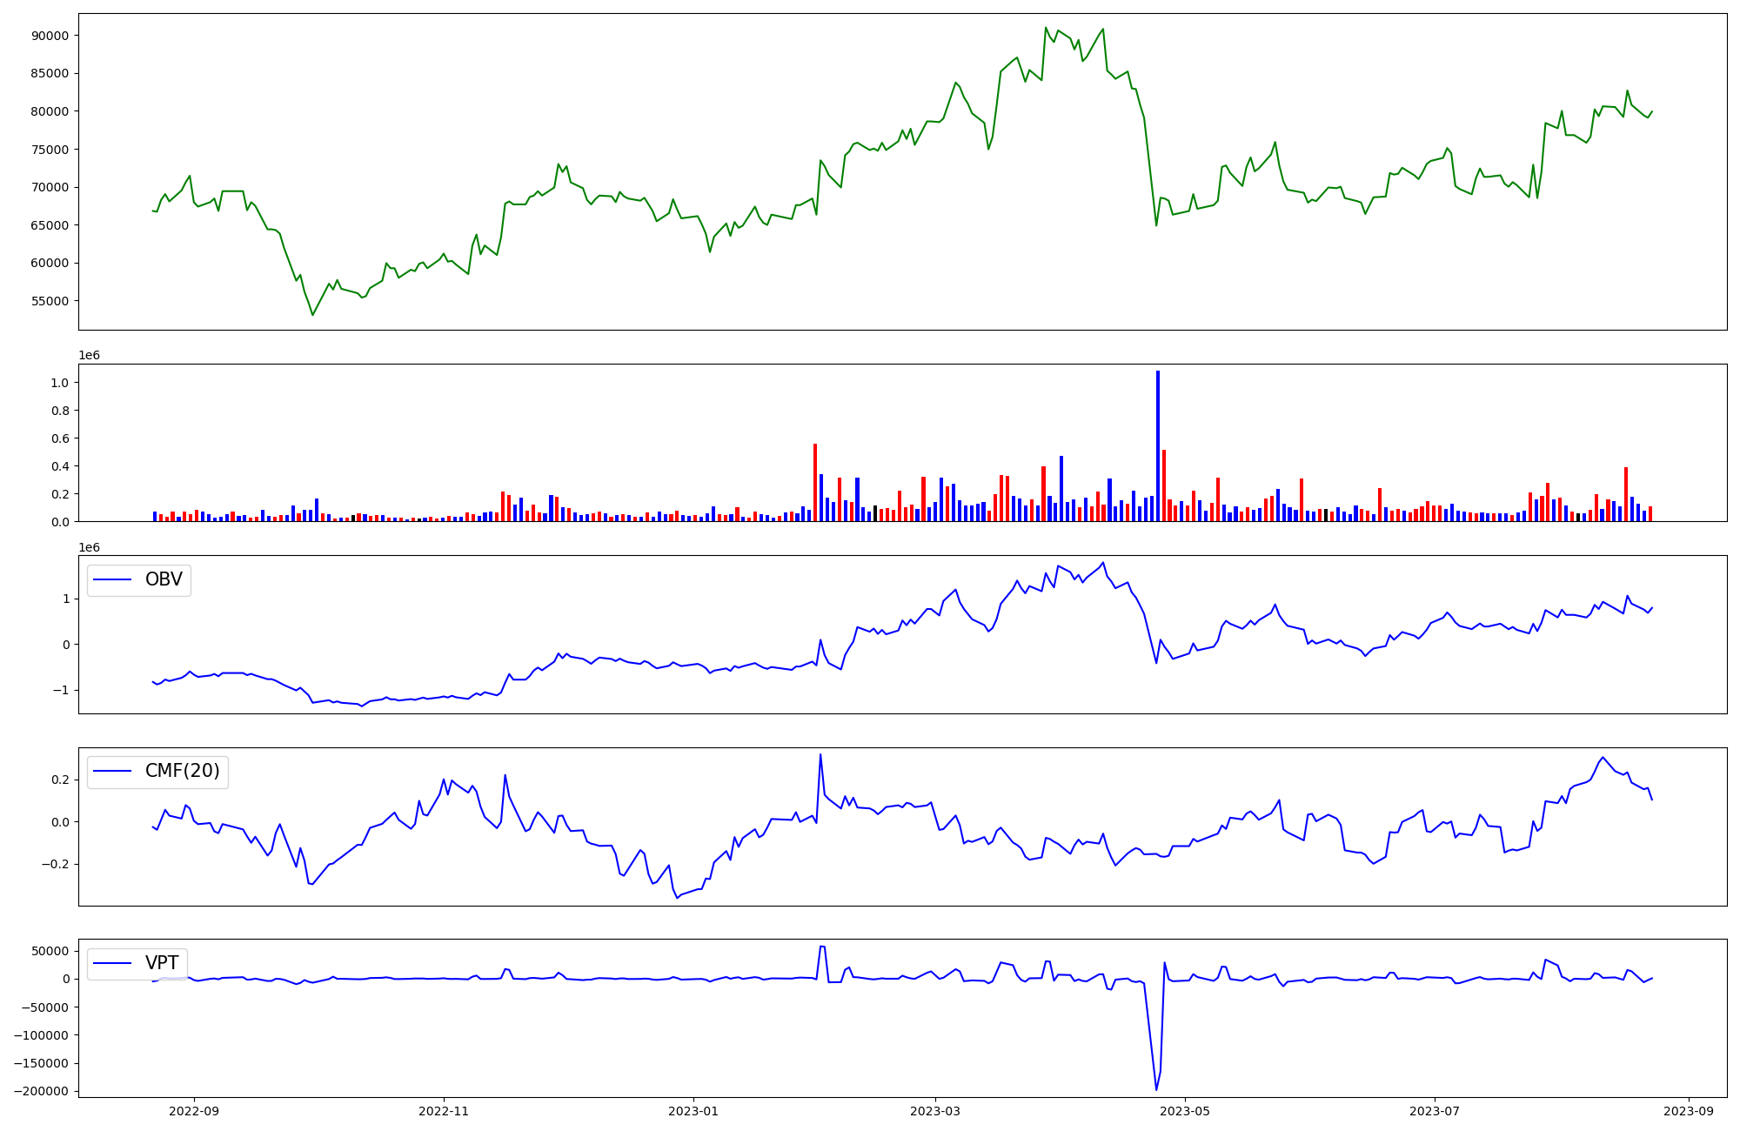Viewport: 1740px width, 1131px height.
Task: Click the 2022-09 x-axis date label
Action: click(194, 1111)
